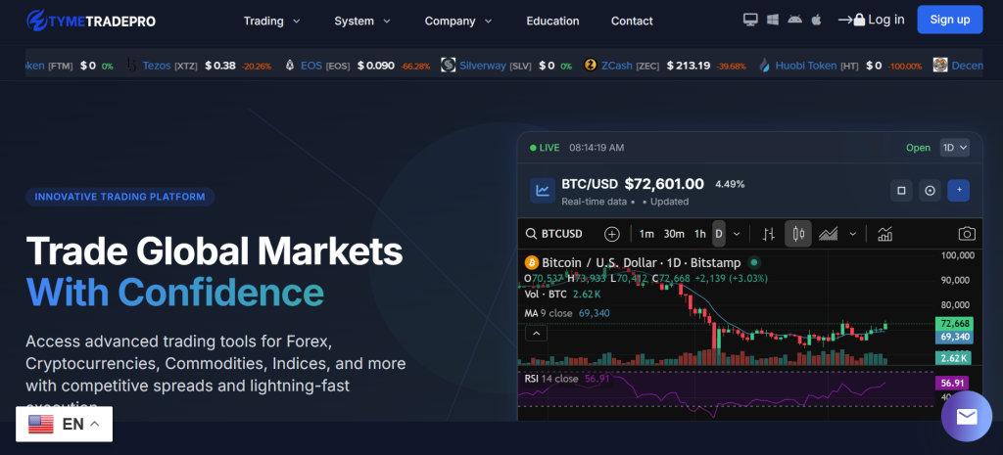The width and height of the screenshot is (1003, 455).
Task: Click the green Open market status label
Action: pos(918,148)
